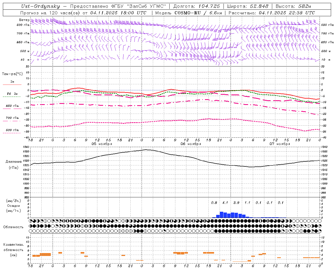The width and height of the screenshot is (335, 268).
Task: Select the 700 гПа temperature legend entry
Action: pyautogui.click(x=12, y=119)
